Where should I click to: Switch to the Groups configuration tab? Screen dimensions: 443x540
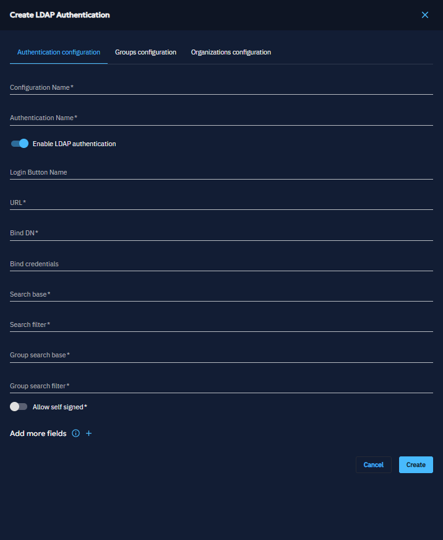click(x=145, y=52)
